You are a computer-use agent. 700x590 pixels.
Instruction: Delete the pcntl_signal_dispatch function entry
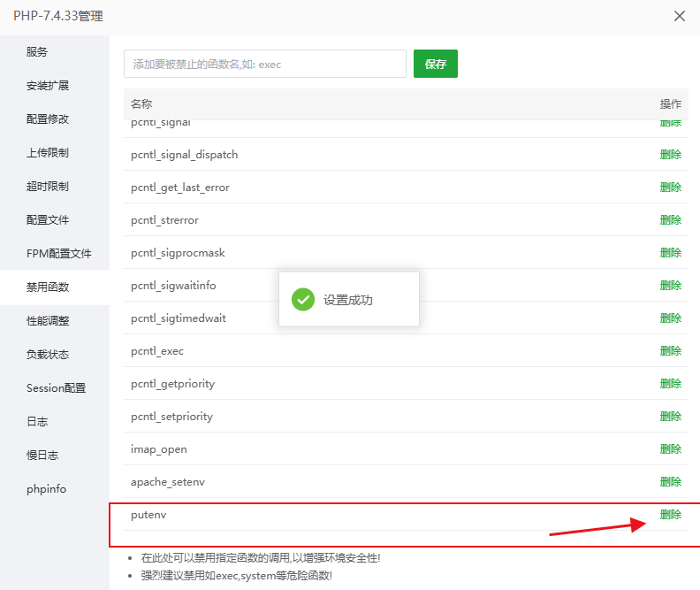tap(671, 155)
